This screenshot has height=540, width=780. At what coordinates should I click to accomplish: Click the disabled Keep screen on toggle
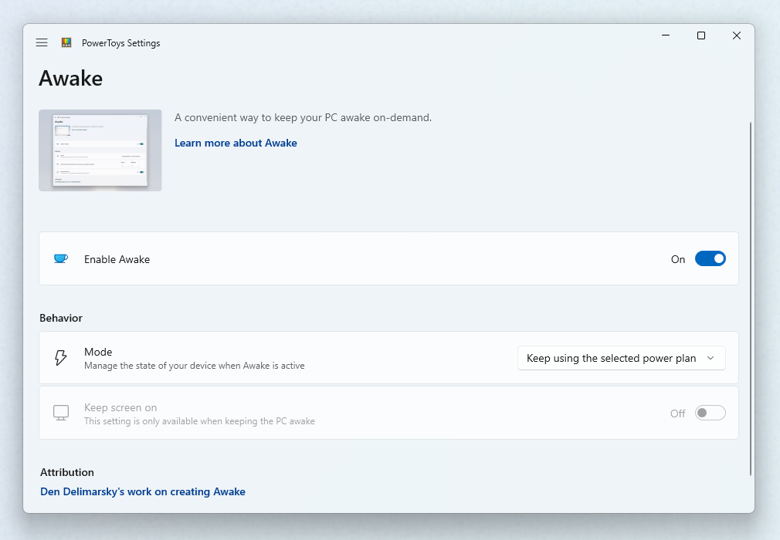(x=710, y=413)
